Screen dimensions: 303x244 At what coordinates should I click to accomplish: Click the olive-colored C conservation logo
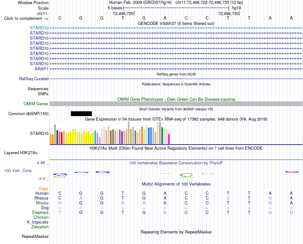click(186, 175)
